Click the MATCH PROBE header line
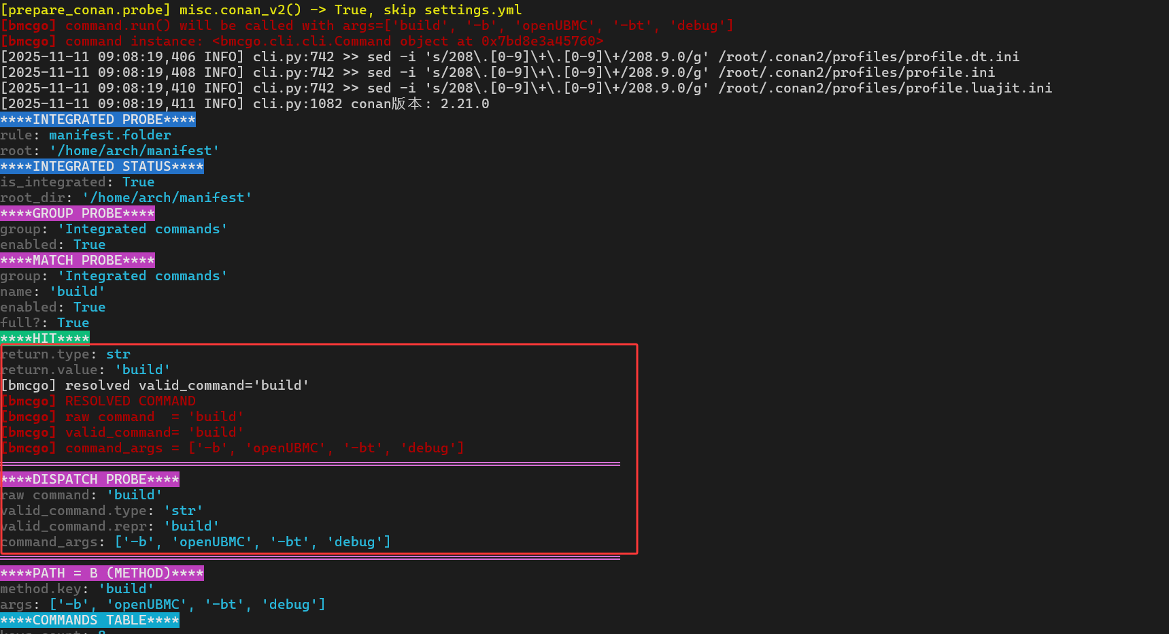This screenshot has height=634, width=1169. 78,261
